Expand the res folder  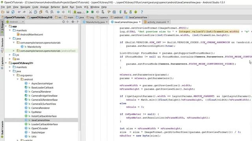[10, 59]
